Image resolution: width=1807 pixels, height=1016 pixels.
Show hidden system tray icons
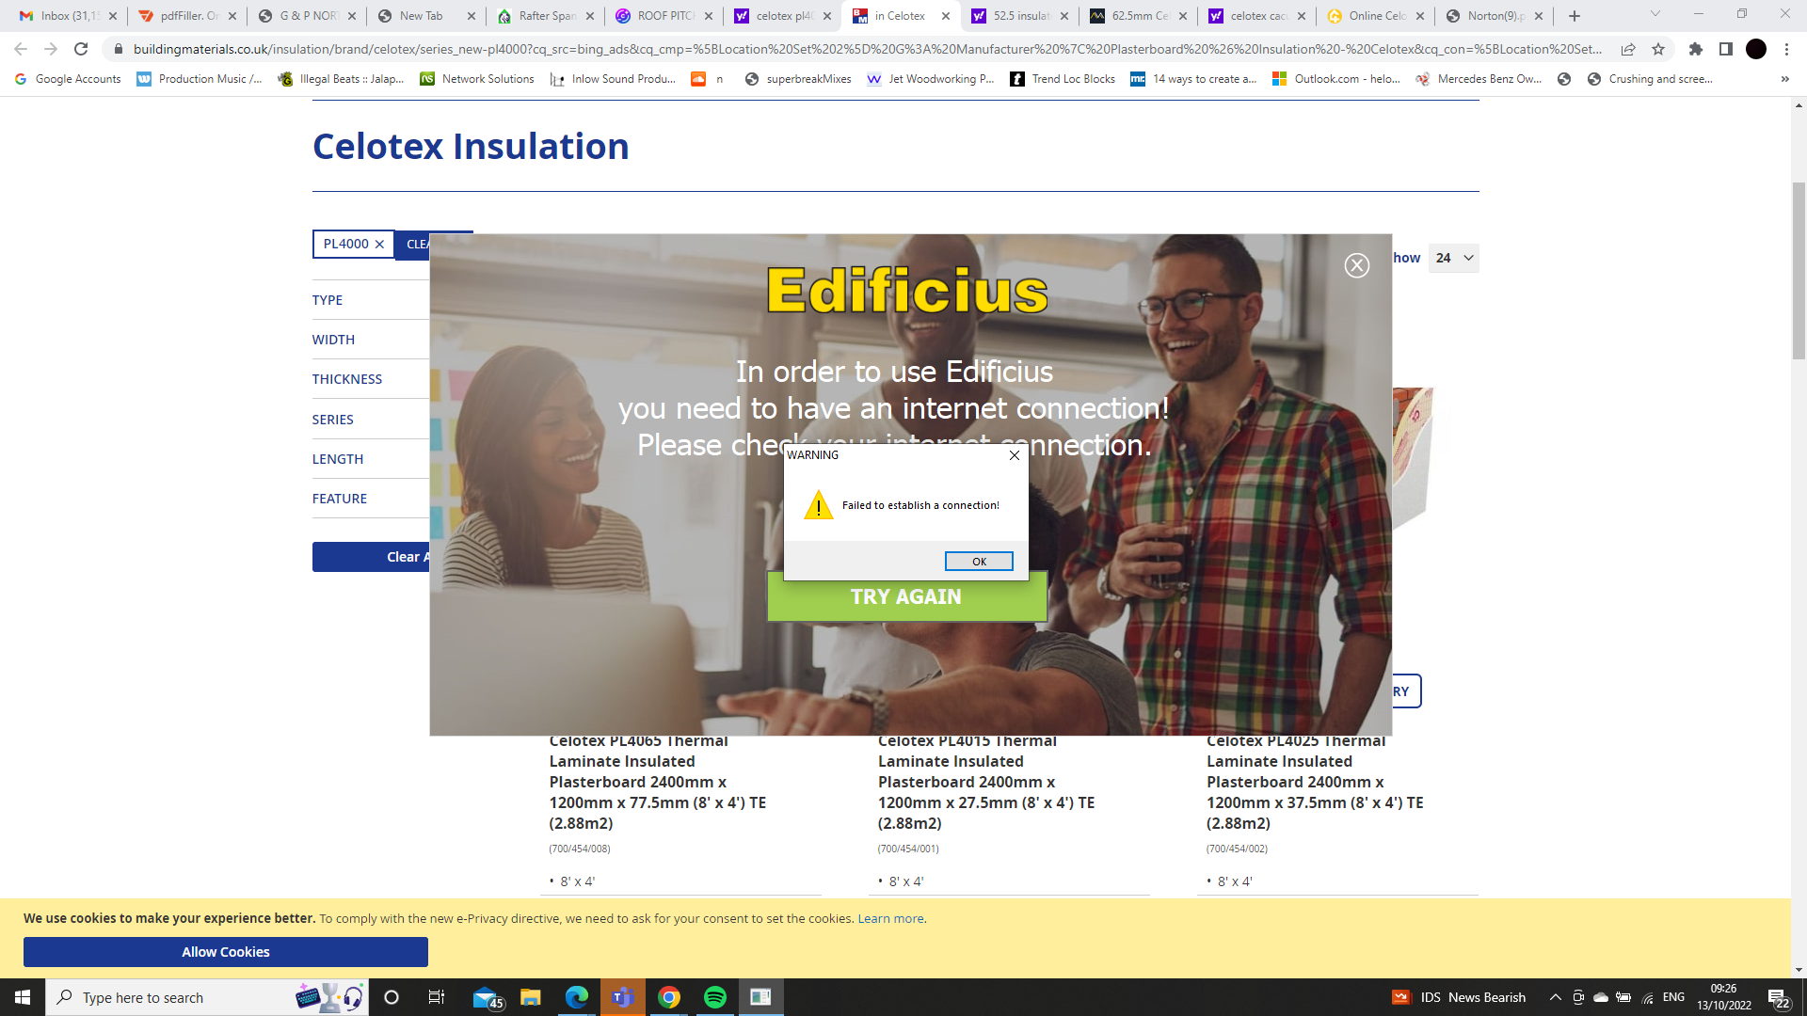coord(1555,997)
